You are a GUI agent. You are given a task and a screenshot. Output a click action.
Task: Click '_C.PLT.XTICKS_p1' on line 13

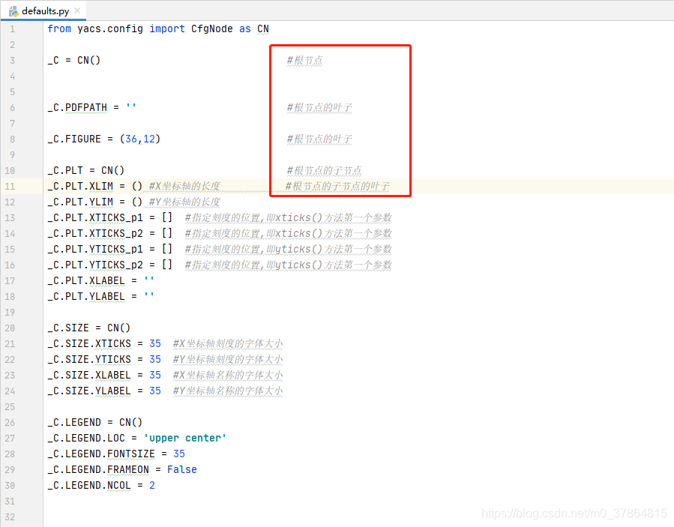95,218
